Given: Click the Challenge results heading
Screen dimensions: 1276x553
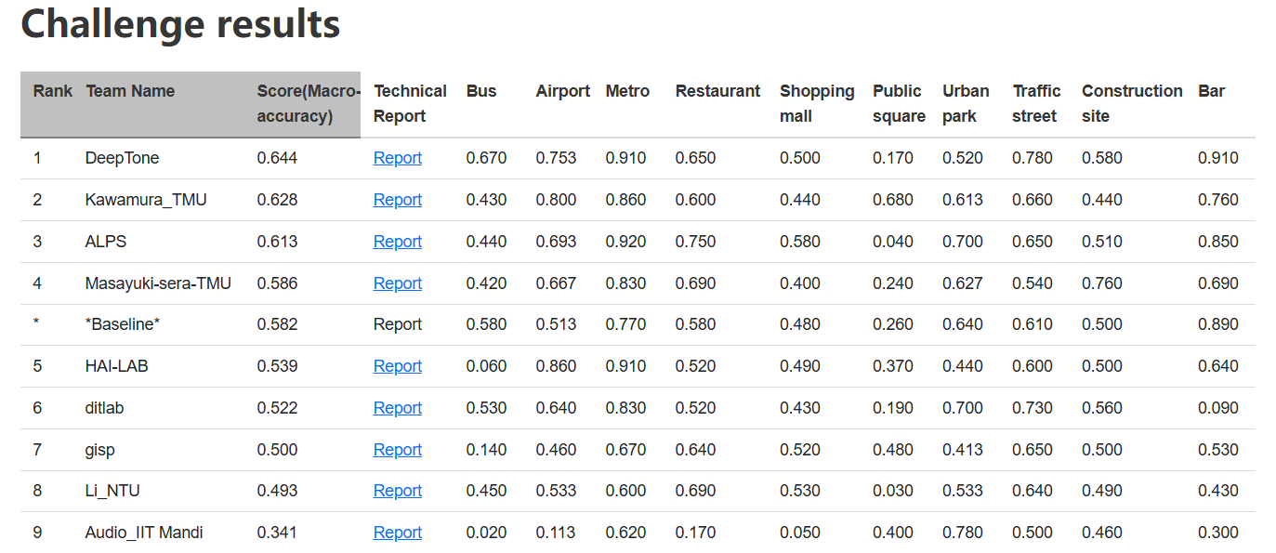Looking at the screenshot, I should click(x=180, y=24).
